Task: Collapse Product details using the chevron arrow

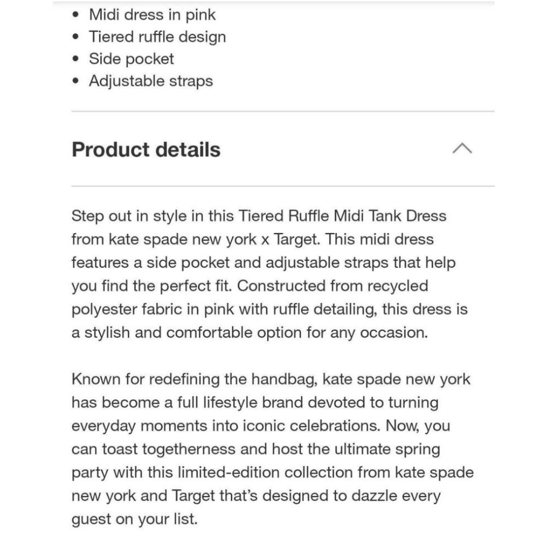Action: 462,148
